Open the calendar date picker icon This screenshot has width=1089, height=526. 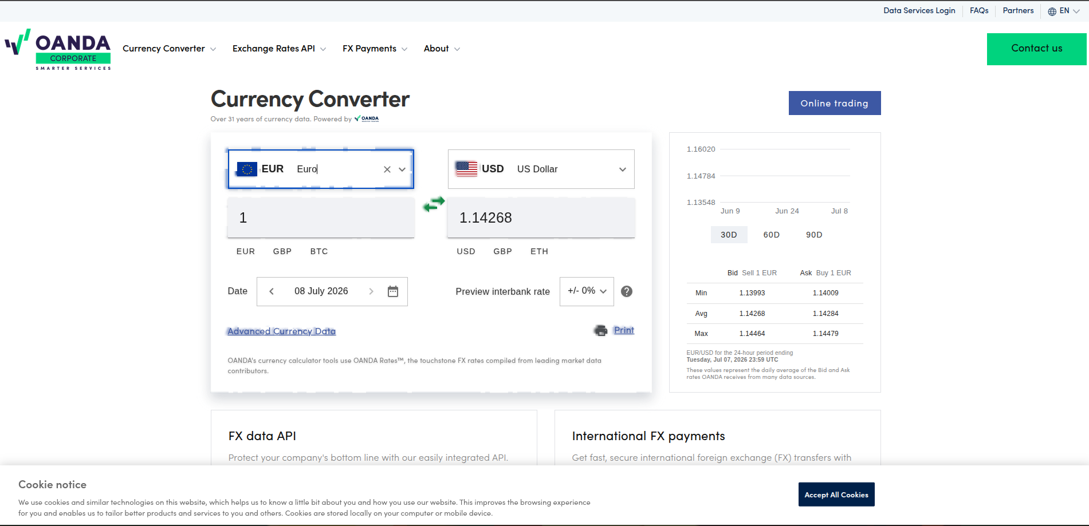[x=393, y=291]
